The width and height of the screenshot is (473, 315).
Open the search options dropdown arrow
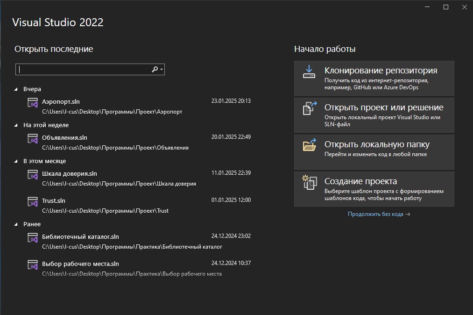tap(162, 69)
